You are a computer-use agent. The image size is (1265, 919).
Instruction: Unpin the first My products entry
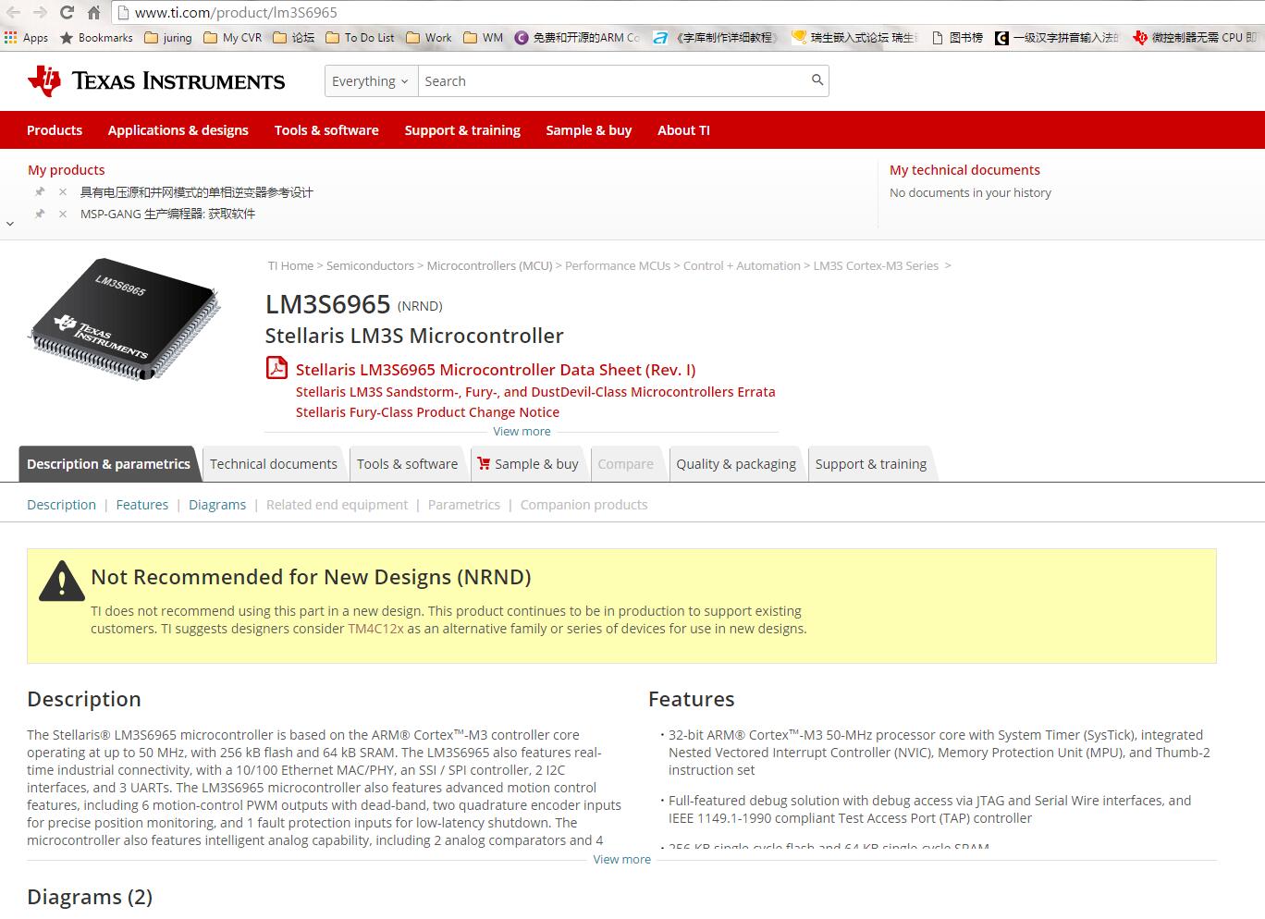[x=39, y=191]
